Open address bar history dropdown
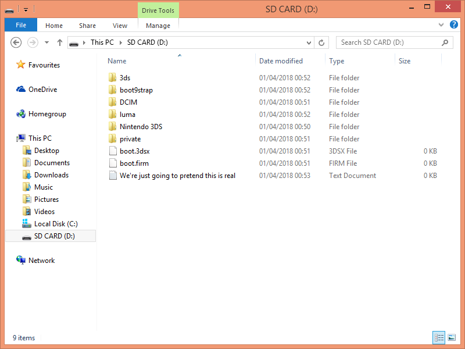 309,42
